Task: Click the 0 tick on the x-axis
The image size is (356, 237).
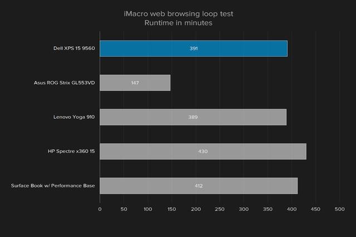Action: tap(100, 209)
